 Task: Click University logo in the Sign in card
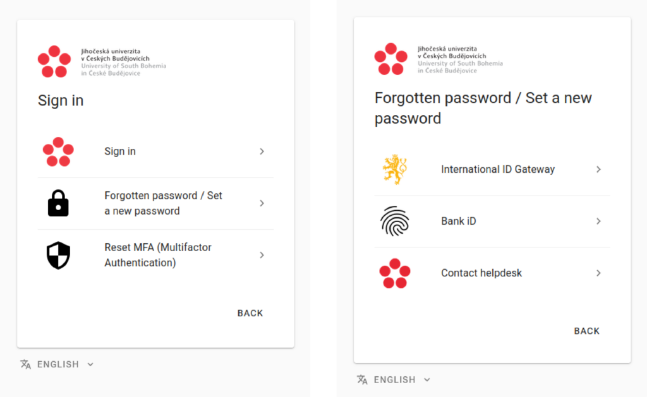pos(101,62)
